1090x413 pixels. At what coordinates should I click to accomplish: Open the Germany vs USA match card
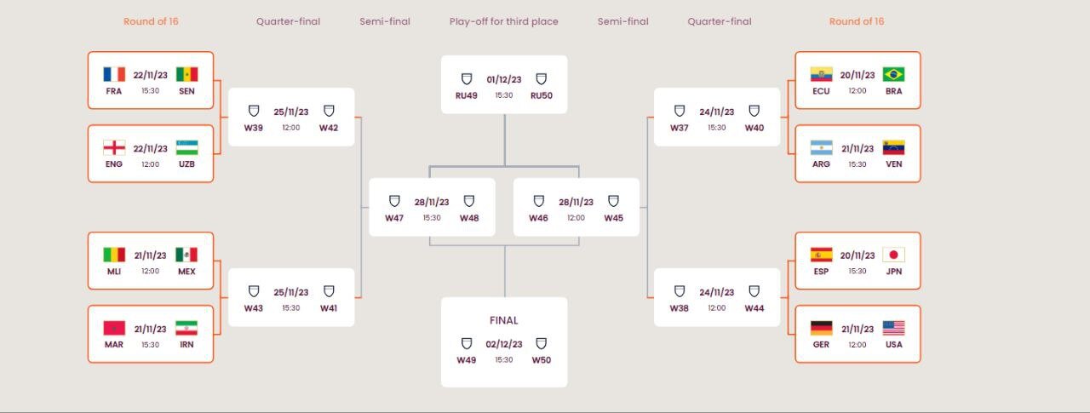point(858,334)
